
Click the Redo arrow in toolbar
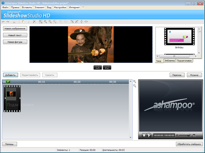coord(8,22)
